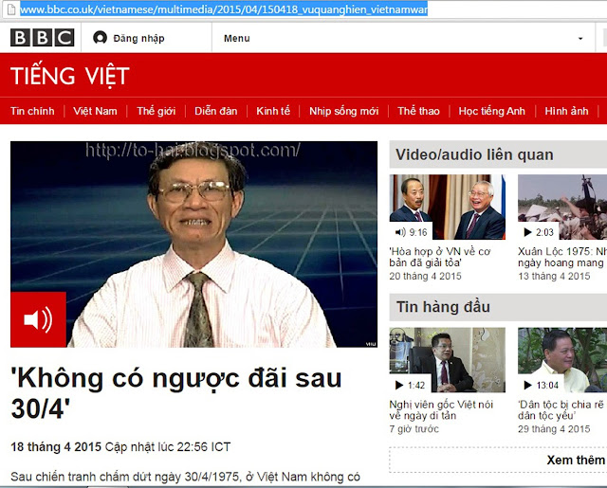Click the 18 tháng 4 2015 date text
Image resolution: width=607 pixels, height=488 pixels.
pyautogui.click(x=56, y=447)
